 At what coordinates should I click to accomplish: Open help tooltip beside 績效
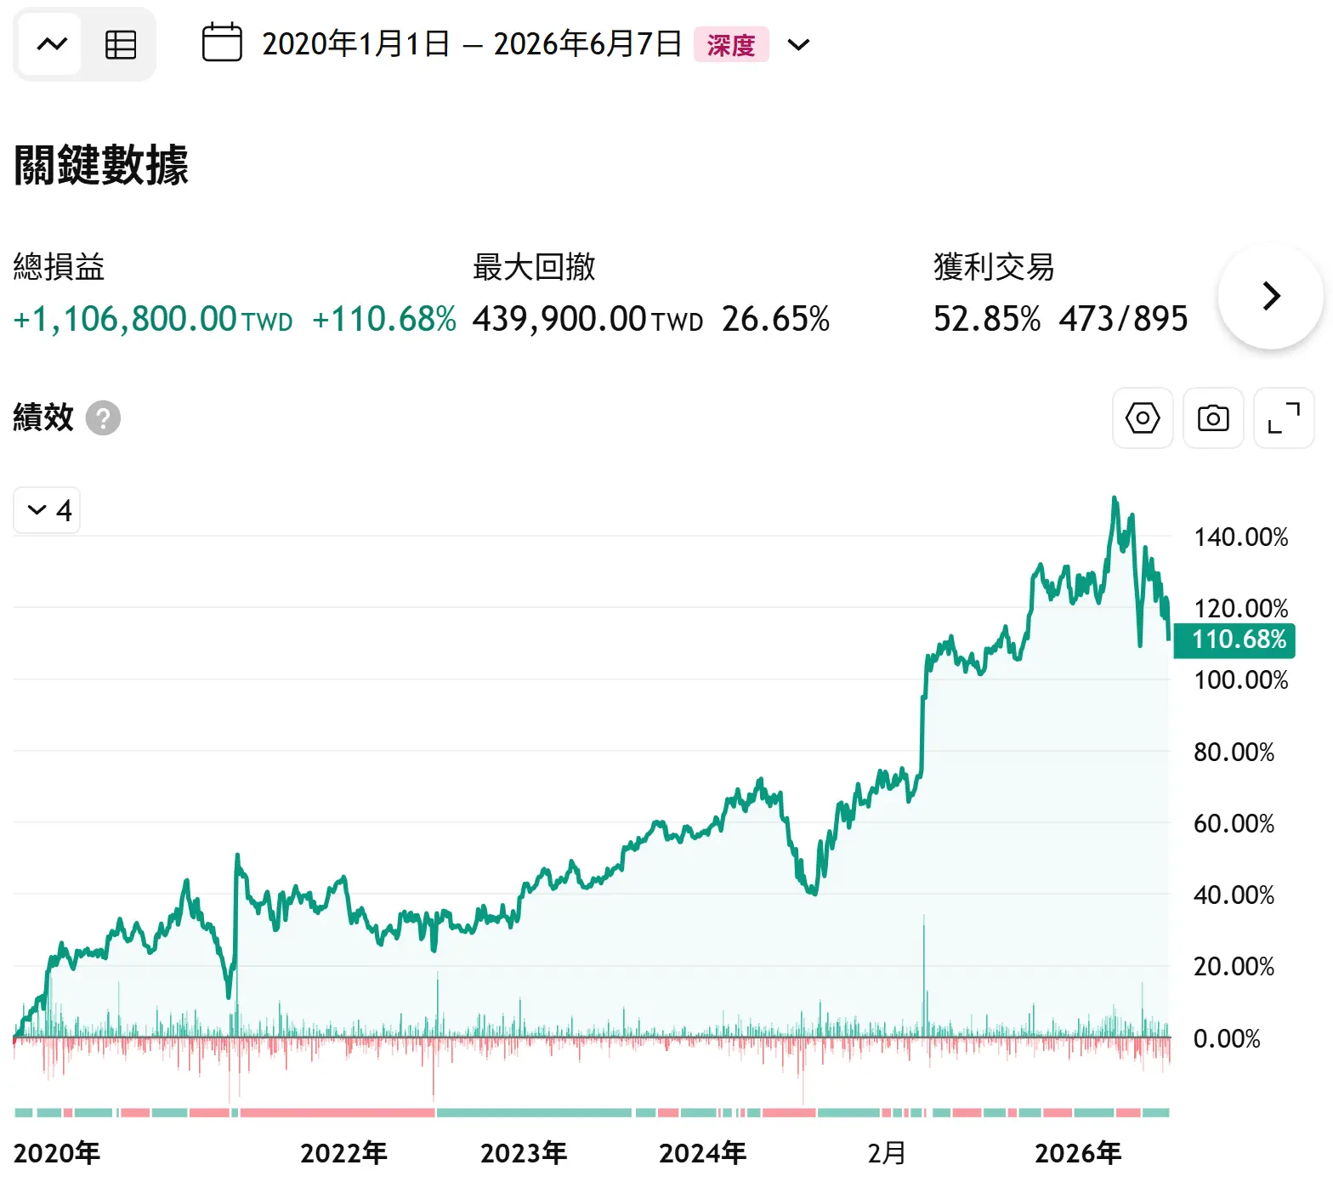(x=104, y=418)
